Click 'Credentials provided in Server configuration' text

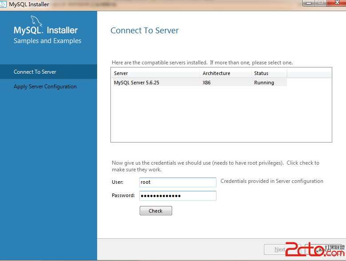point(272,181)
